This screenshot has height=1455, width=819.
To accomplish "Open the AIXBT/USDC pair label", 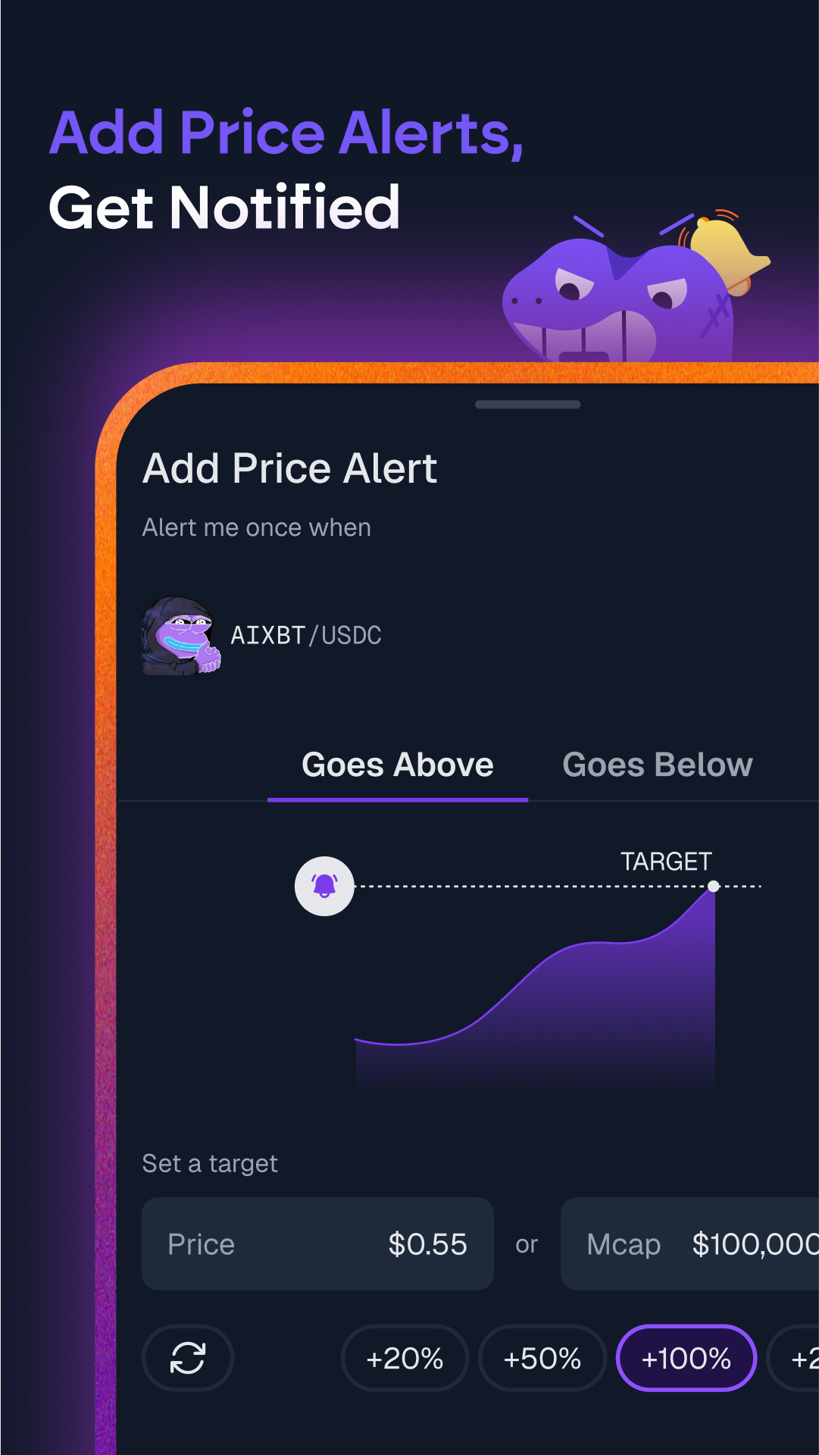I will [306, 635].
